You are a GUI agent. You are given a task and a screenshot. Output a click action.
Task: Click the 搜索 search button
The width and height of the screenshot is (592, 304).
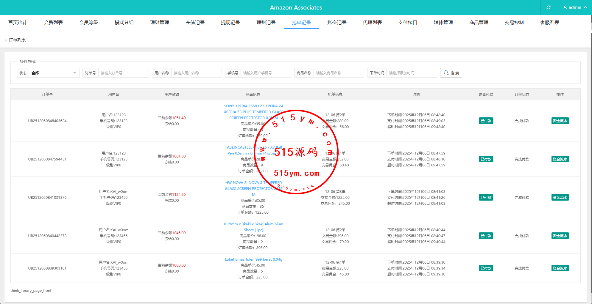[451, 73]
